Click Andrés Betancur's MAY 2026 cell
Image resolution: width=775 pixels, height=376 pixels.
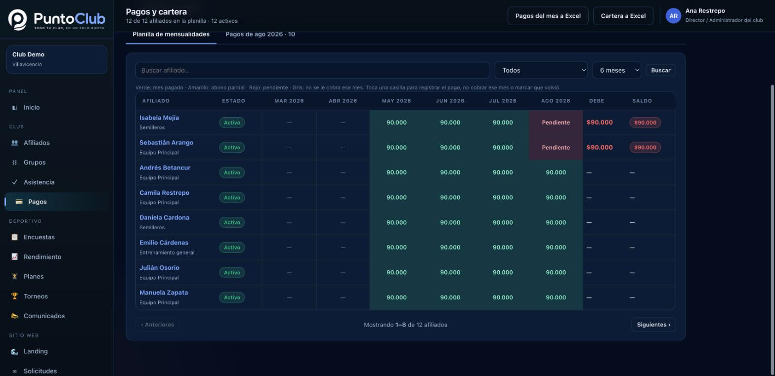[x=396, y=172]
